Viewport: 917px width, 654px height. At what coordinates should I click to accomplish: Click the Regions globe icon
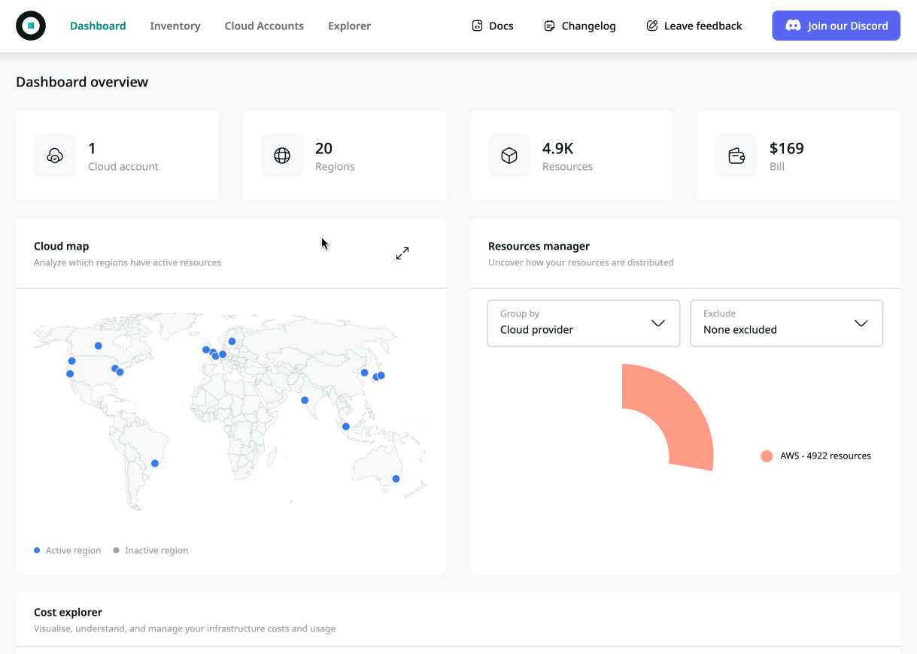point(282,156)
